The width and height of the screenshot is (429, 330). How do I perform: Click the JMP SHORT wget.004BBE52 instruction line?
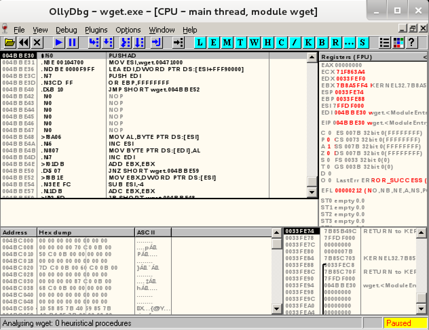[x=154, y=89]
